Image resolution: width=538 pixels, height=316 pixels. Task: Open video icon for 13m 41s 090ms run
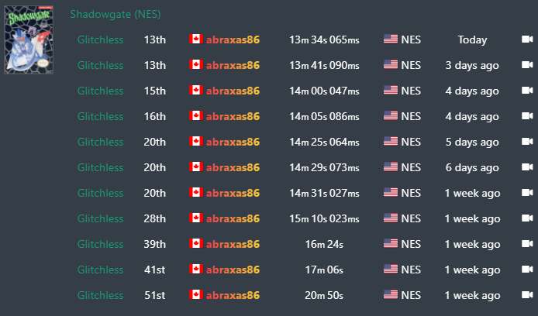click(x=527, y=65)
